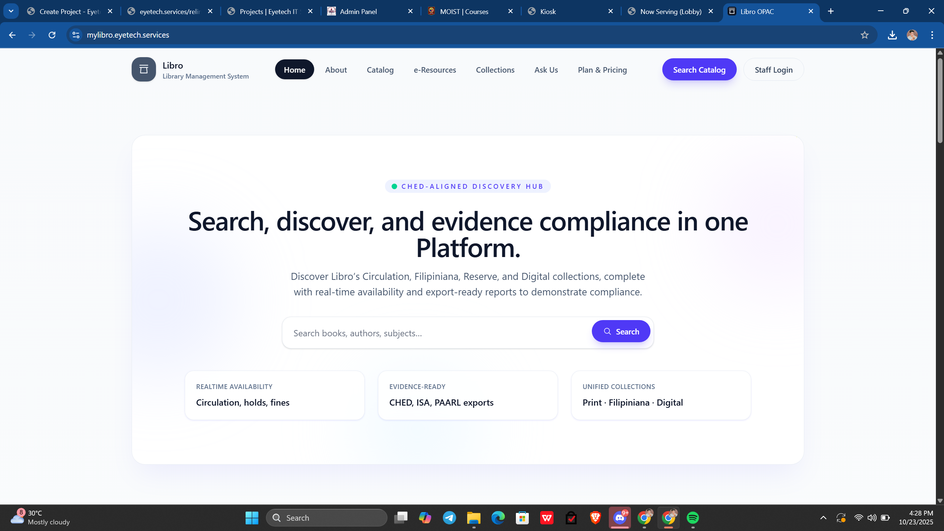Open the site information icon in address bar
The height and width of the screenshot is (531, 944).
[76, 35]
